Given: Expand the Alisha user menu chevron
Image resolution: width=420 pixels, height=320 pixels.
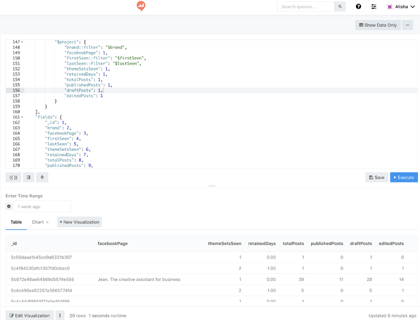Looking at the screenshot, I should pyautogui.click(x=412, y=6).
